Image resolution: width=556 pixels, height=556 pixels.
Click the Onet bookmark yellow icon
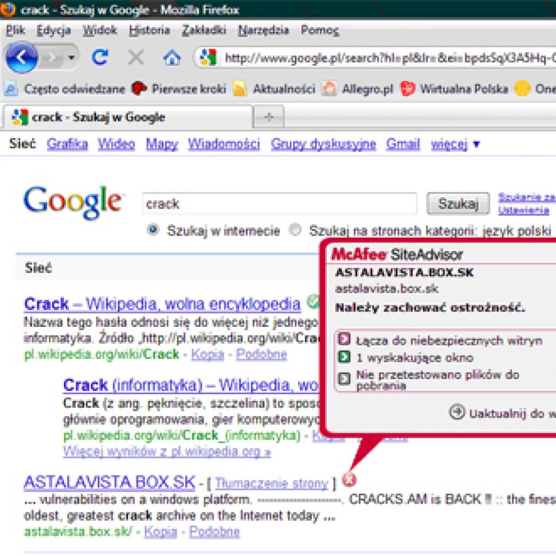(x=522, y=89)
